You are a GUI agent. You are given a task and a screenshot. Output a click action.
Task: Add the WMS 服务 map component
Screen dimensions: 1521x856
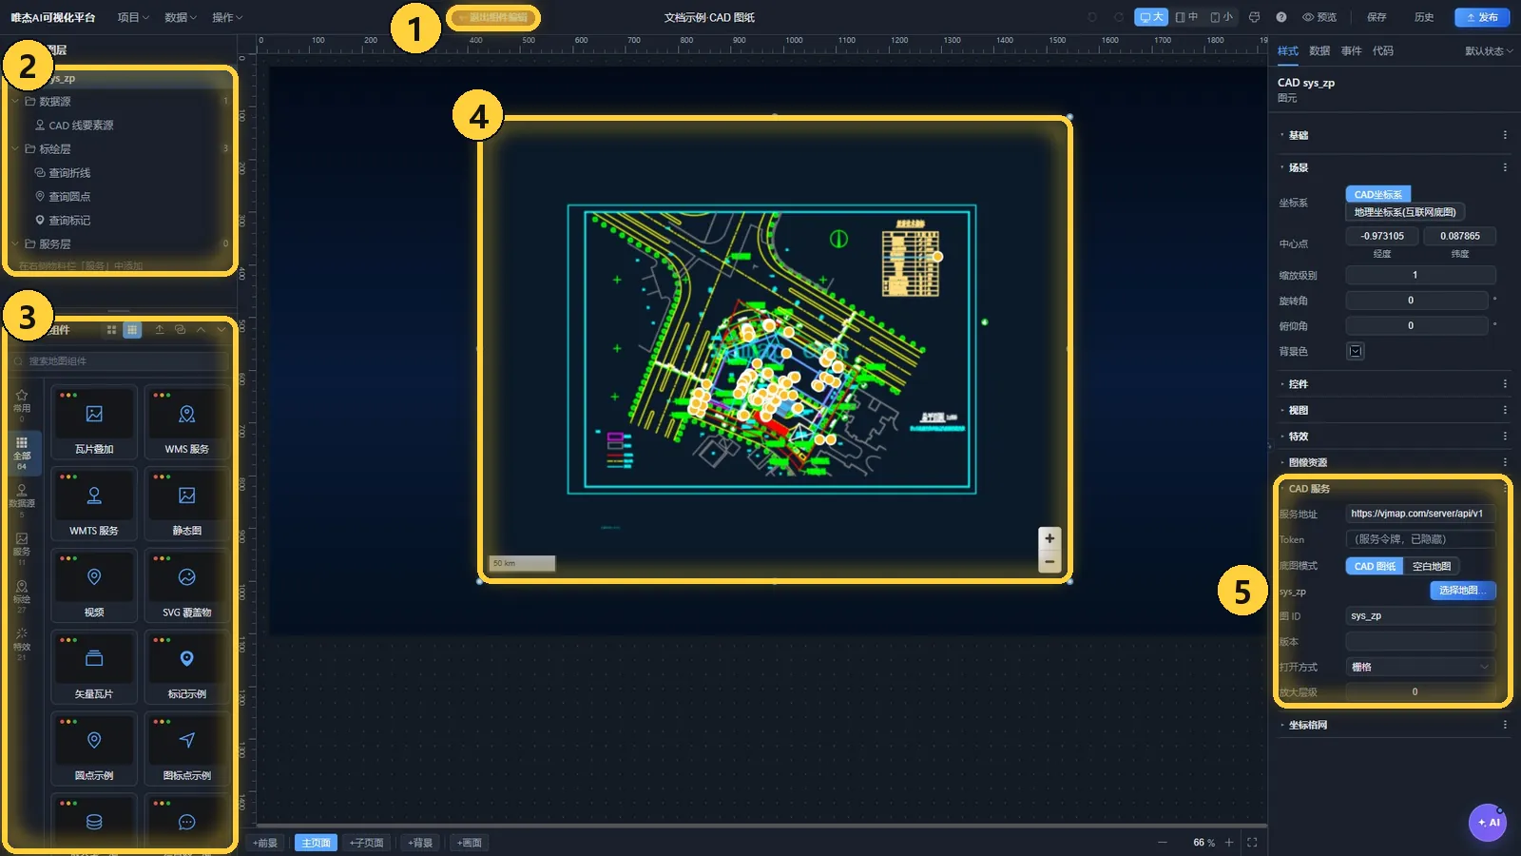pyautogui.click(x=186, y=423)
